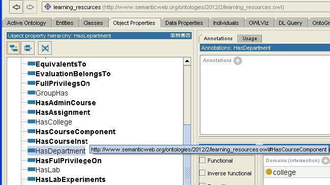The image size is (330, 185).
Task: Split hierarchy panel vertically icon
Action: (x=173, y=36)
